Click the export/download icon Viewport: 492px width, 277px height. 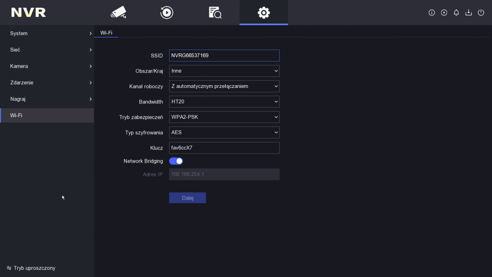click(x=468, y=13)
